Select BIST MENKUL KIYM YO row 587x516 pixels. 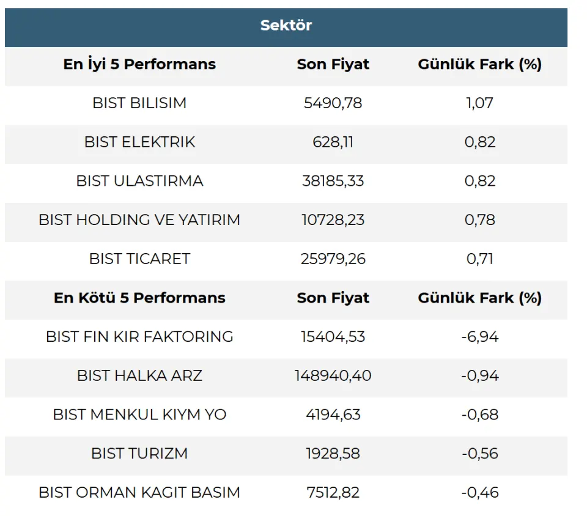[139, 415]
